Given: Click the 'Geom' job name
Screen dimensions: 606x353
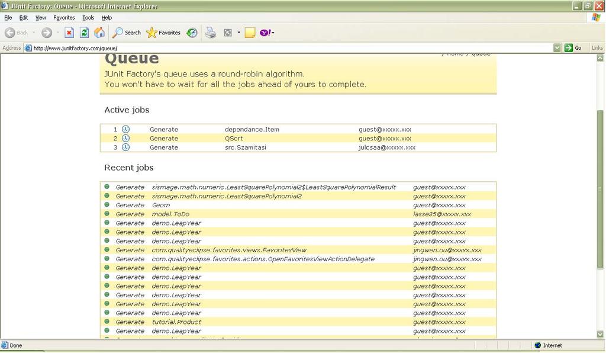Looking at the screenshot, I should tap(161, 206).
